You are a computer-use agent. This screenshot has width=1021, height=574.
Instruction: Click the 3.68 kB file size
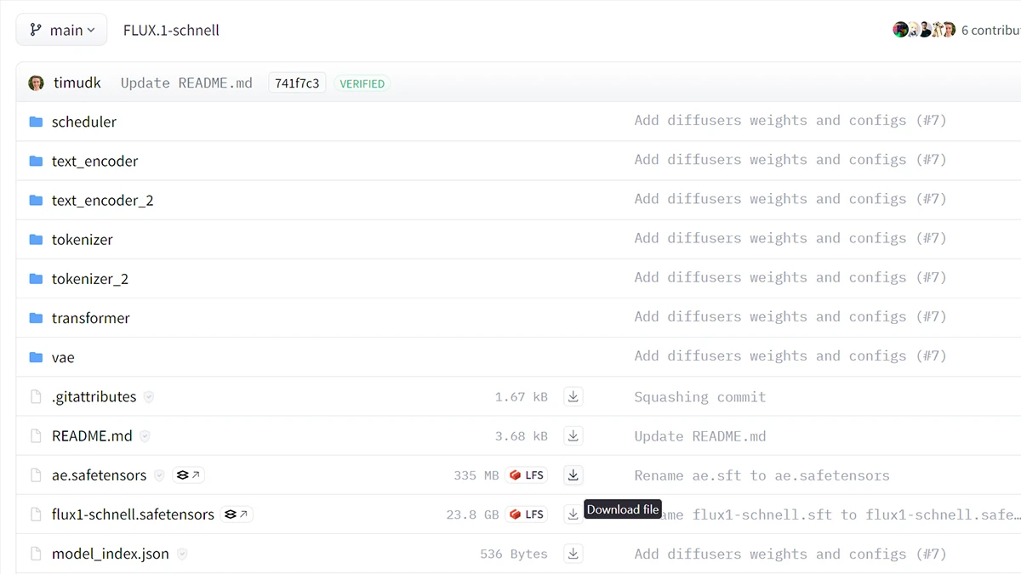tap(522, 436)
